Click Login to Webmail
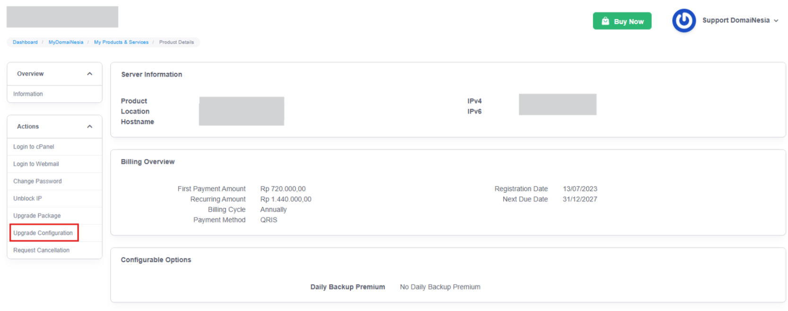The height and width of the screenshot is (311, 788). coord(36,164)
